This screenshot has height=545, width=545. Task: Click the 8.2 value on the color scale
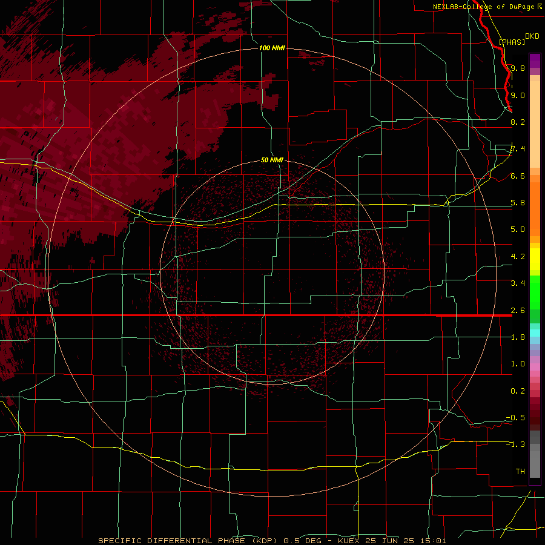point(518,122)
